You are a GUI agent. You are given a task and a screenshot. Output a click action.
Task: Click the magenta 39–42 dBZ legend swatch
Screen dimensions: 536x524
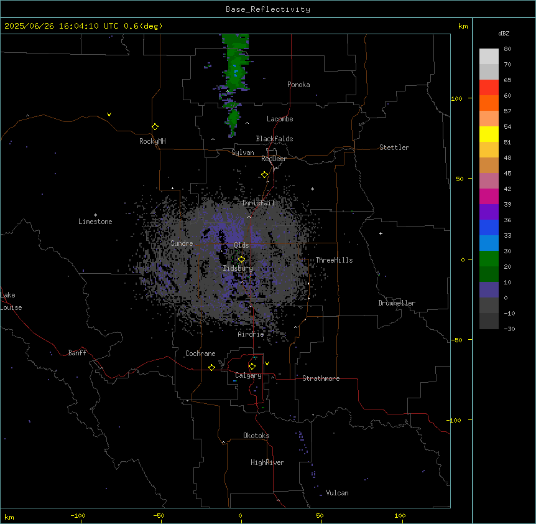[x=489, y=196]
